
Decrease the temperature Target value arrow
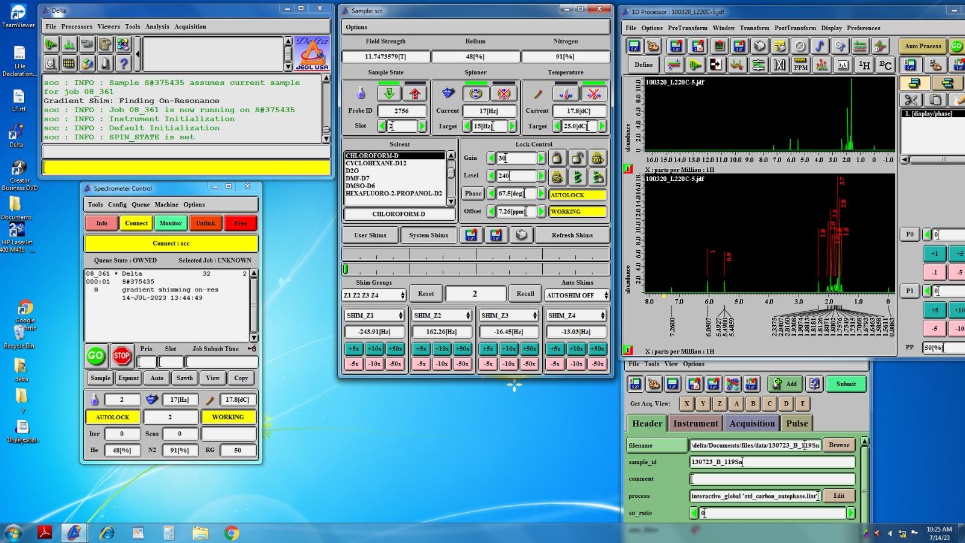[557, 126]
